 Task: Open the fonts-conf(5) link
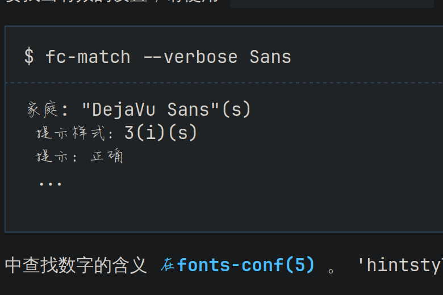pyautogui.click(x=245, y=265)
